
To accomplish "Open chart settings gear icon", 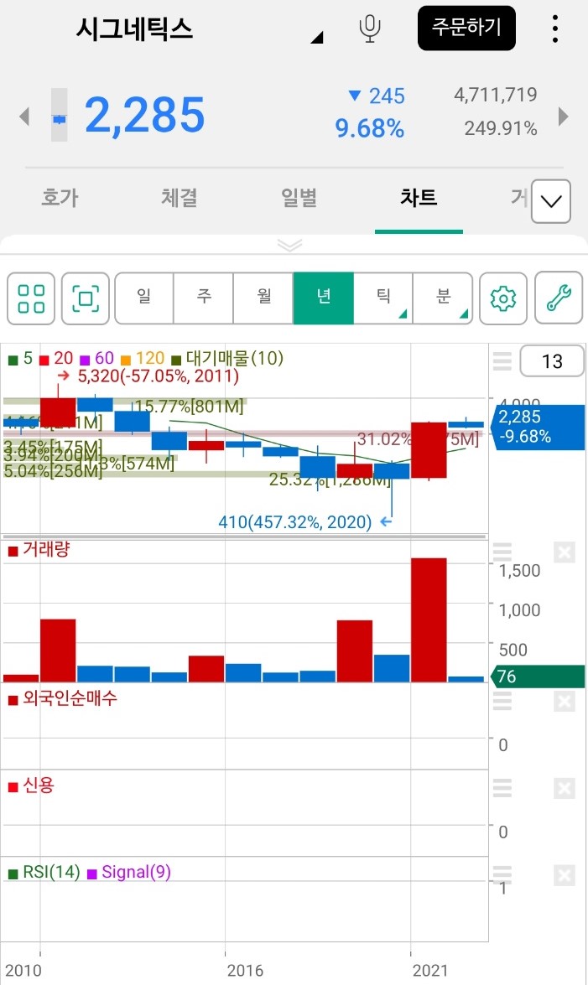I will [503, 298].
